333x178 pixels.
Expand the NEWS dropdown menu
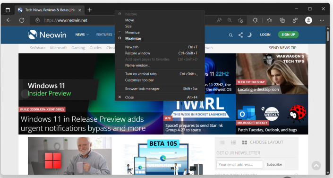[x=82, y=35]
